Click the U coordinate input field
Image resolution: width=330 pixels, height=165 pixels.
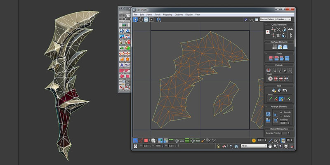pyautogui.click(x=146, y=146)
